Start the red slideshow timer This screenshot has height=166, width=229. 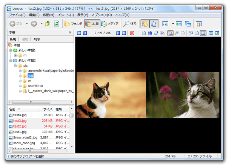pyautogui.click(x=132, y=33)
